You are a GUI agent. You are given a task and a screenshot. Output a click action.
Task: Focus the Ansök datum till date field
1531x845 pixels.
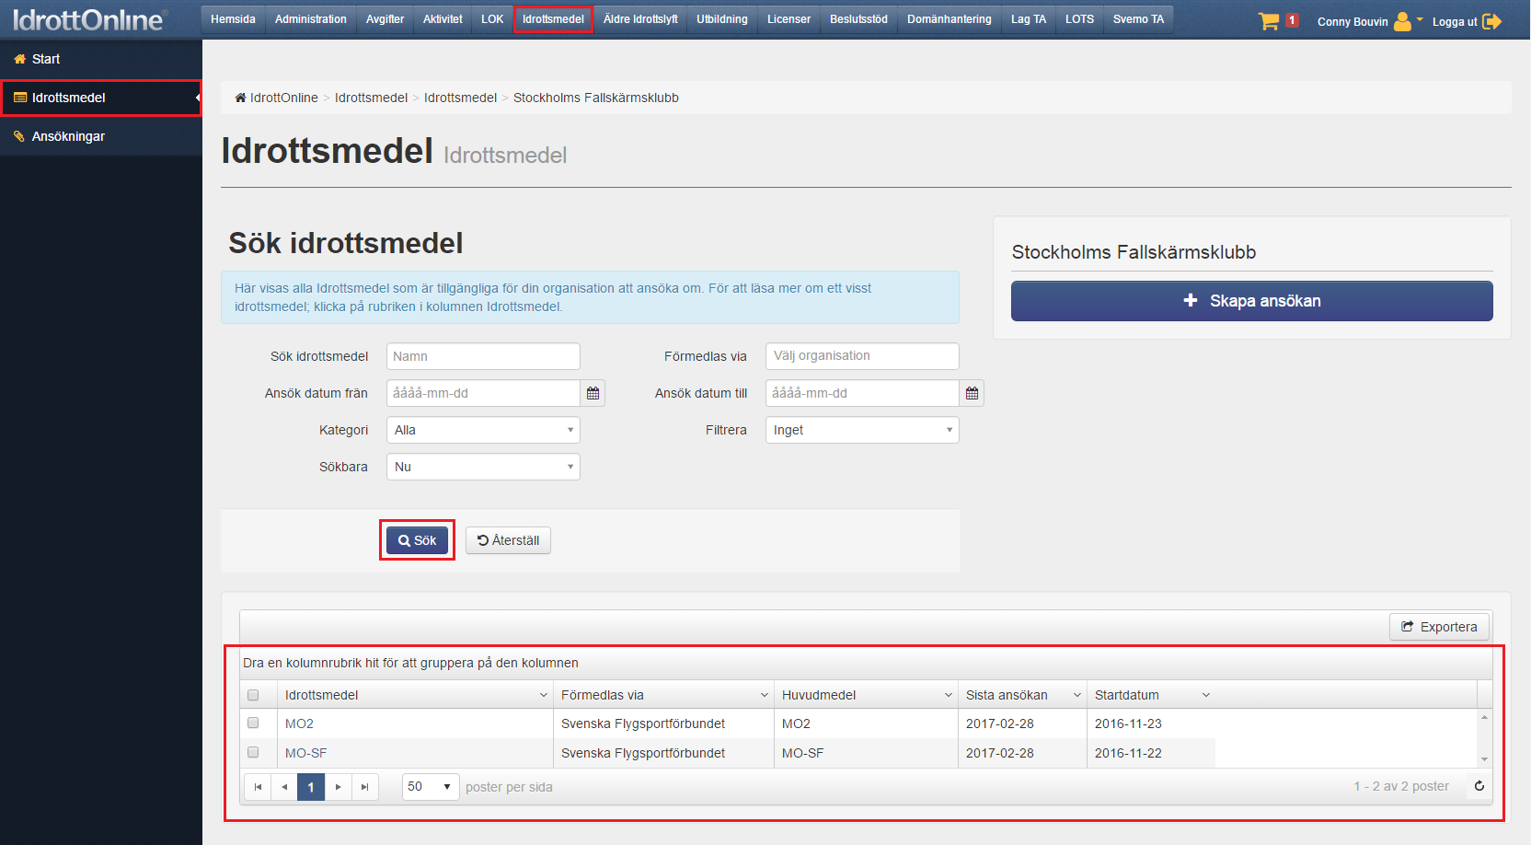point(862,393)
